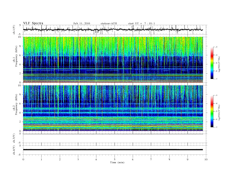
Task: Click the 'start UT = 7:10:1' label
Action: tap(141, 23)
